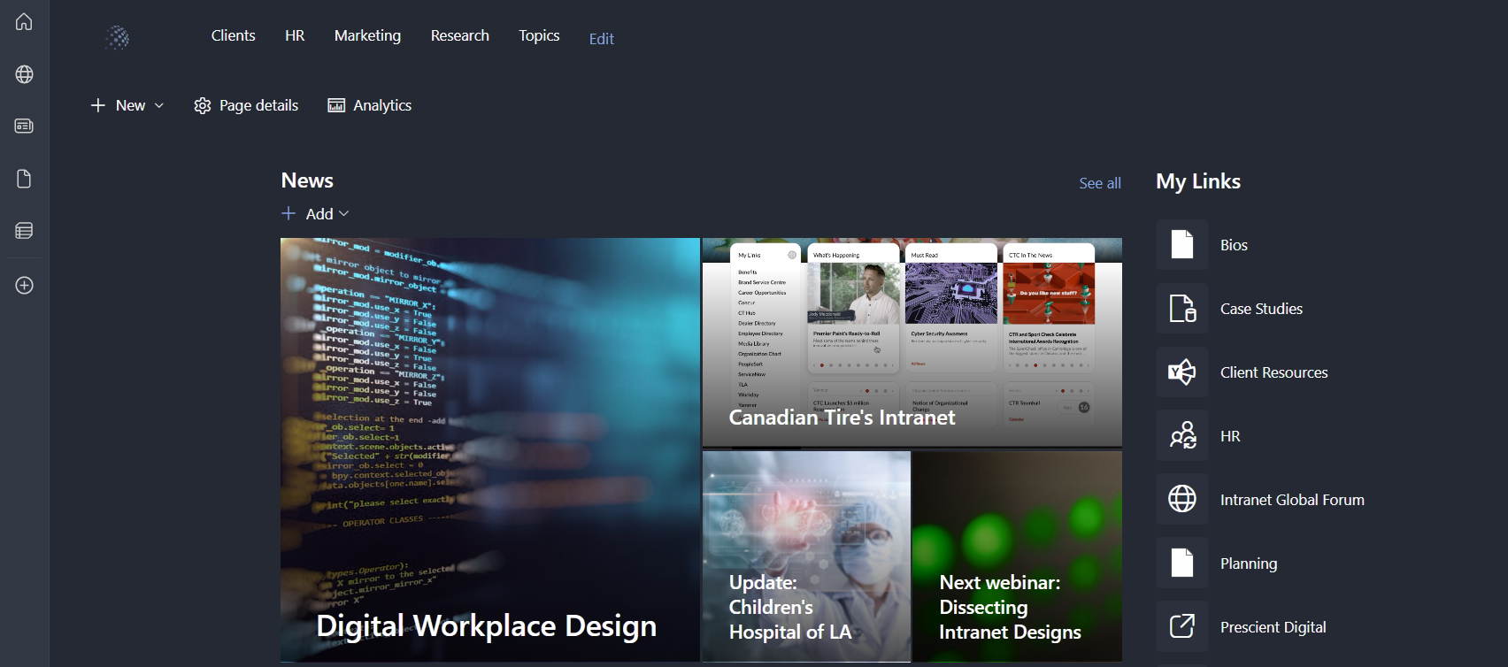Open the Analytics button
The width and height of the screenshot is (1508, 667).
370,105
